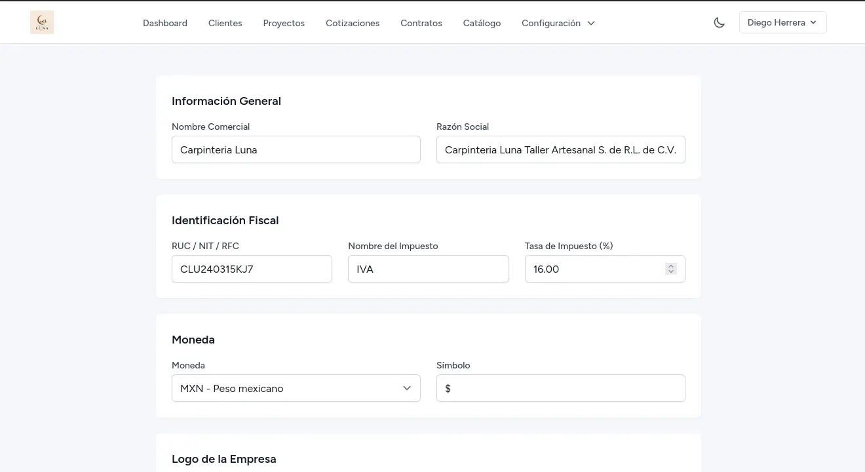Expand the Configuración menu

[558, 23]
